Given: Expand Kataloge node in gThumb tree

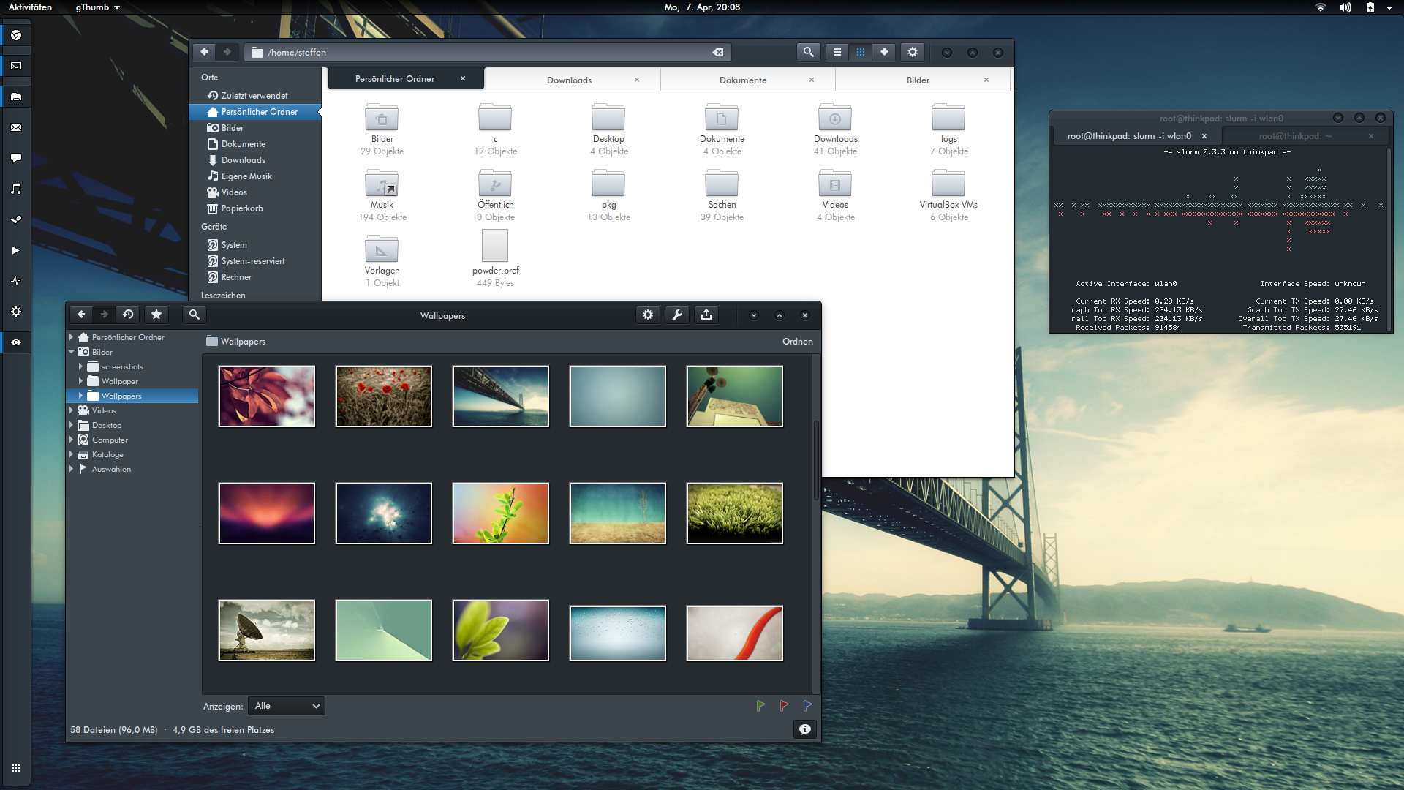Looking at the screenshot, I should click(x=71, y=454).
